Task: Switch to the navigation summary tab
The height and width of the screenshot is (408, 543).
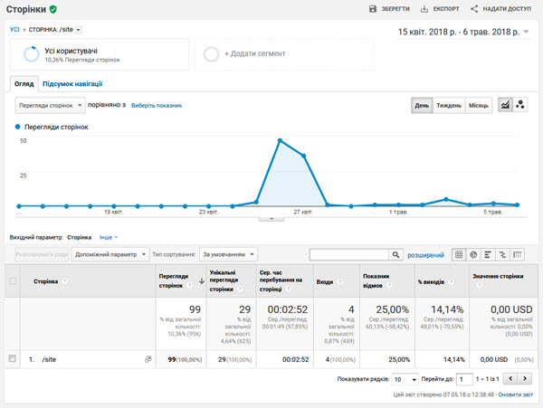Action: (x=72, y=84)
